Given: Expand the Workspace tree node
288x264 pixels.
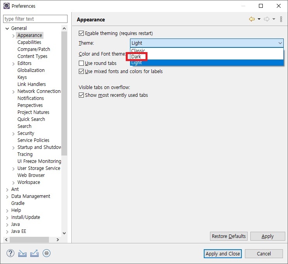Looking at the screenshot, I should pos(14,183).
